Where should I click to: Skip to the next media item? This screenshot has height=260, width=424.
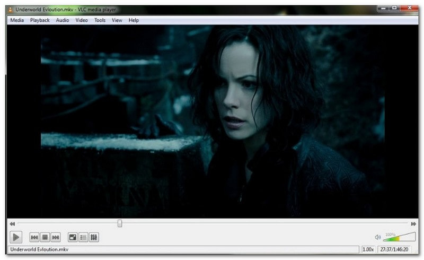56,238
